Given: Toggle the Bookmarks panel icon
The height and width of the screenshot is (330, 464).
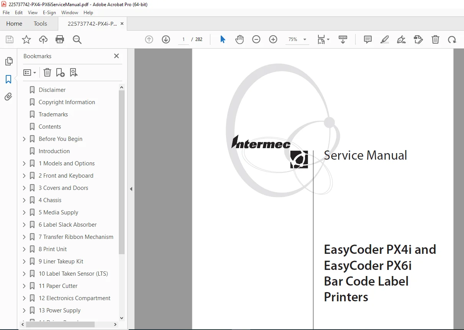Looking at the screenshot, I should coord(8,79).
